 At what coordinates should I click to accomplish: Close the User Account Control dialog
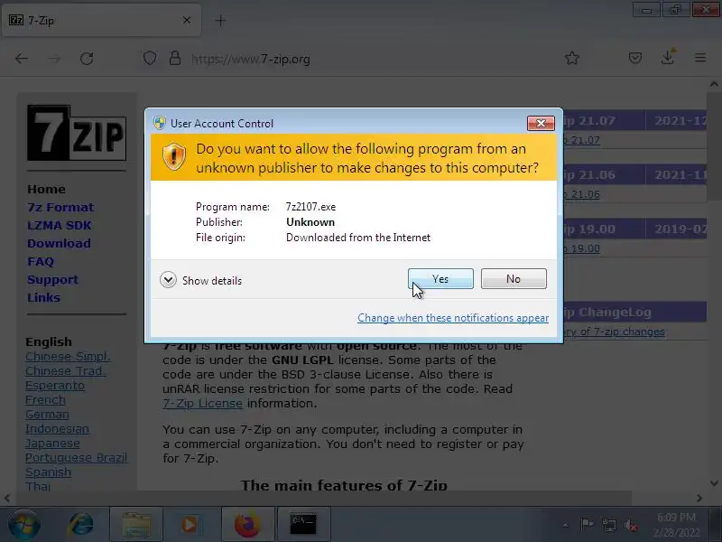click(x=541, y=123)
